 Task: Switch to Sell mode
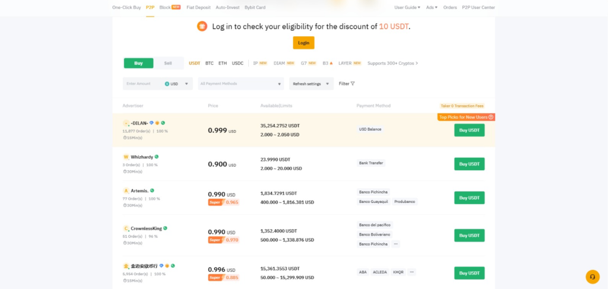(x=168, y=63)
